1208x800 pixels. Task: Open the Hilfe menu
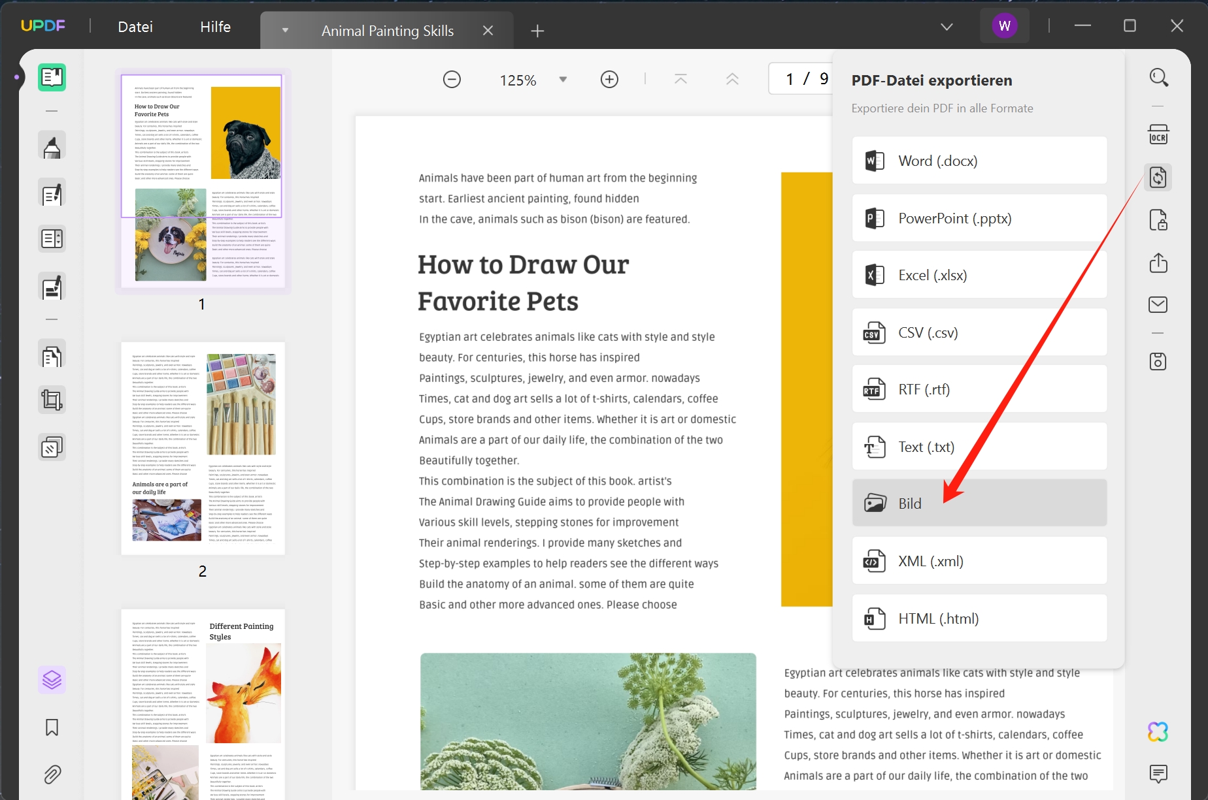(x=216, y=27)
